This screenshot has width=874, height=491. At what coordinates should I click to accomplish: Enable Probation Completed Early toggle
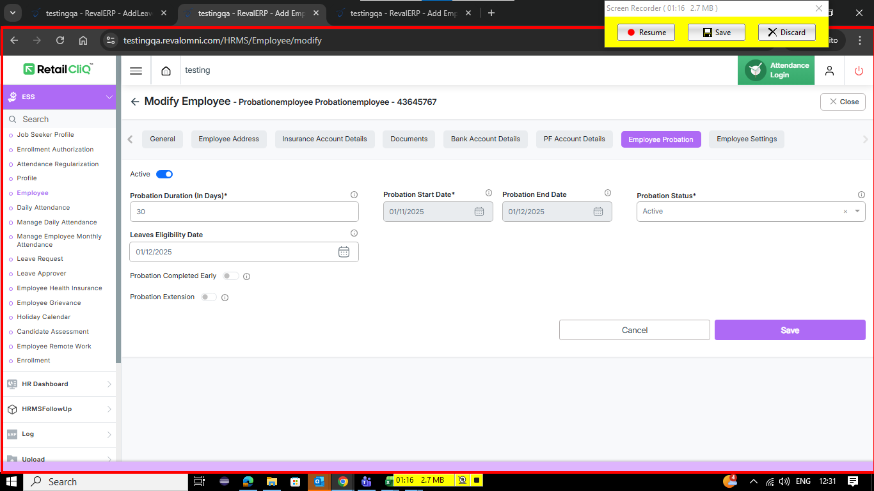230,276
